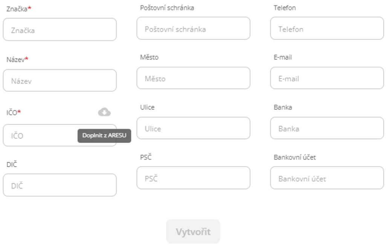This screenshot has height=248, width=386.
Task: Click into the E-mail text field
Action: point(327,79)
